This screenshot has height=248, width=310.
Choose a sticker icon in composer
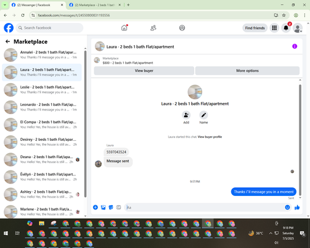111,207
